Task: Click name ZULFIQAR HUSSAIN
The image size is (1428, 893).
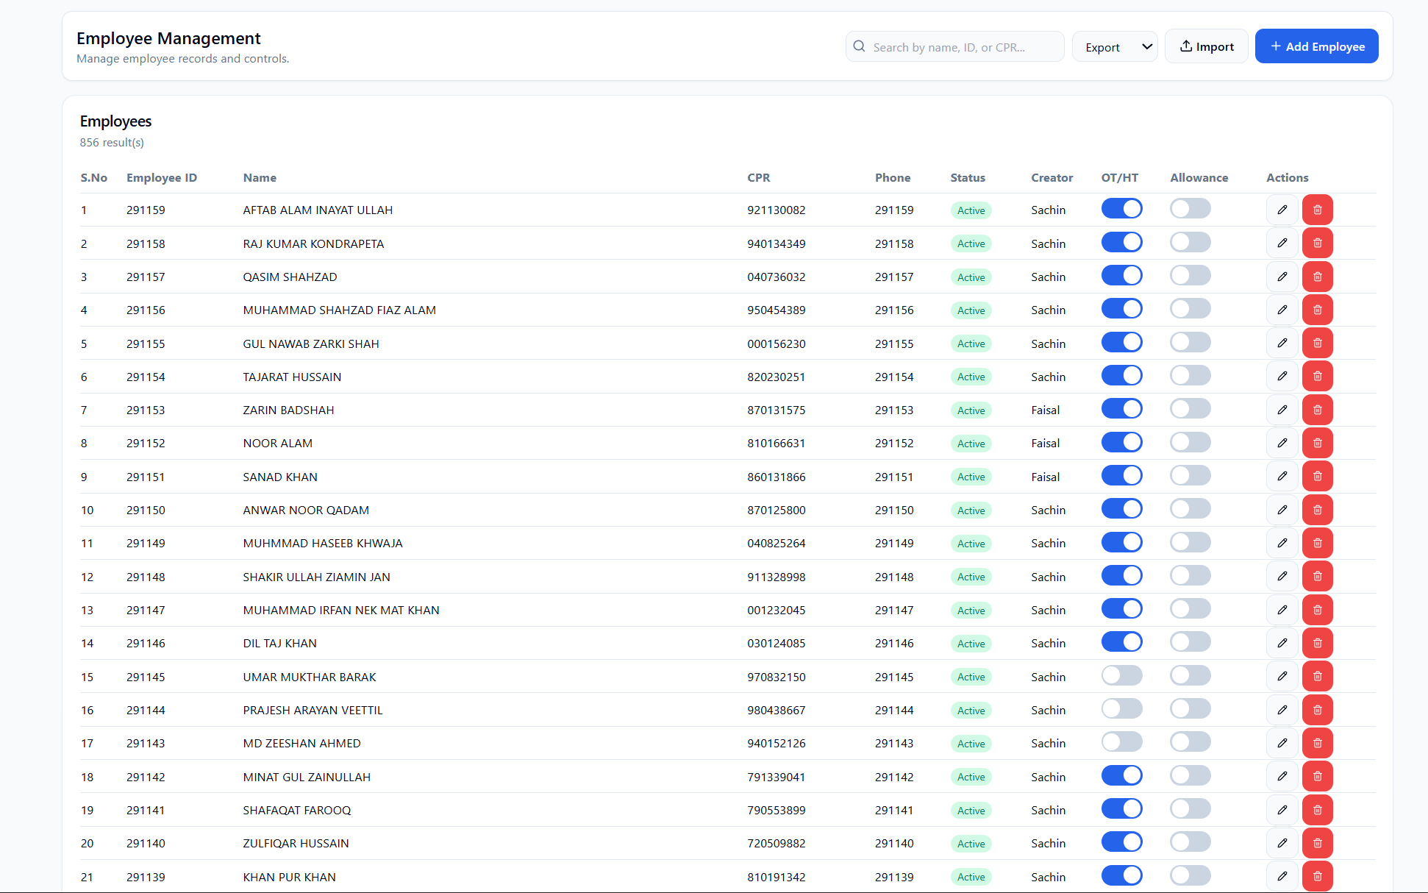Action: [x=296, y=843]
